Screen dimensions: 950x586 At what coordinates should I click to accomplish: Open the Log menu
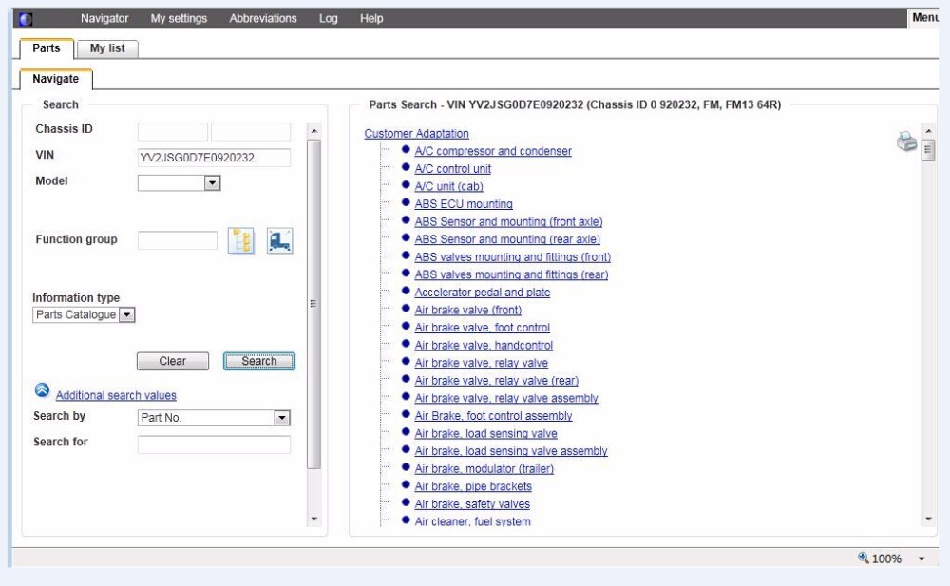tap(329, 18)
